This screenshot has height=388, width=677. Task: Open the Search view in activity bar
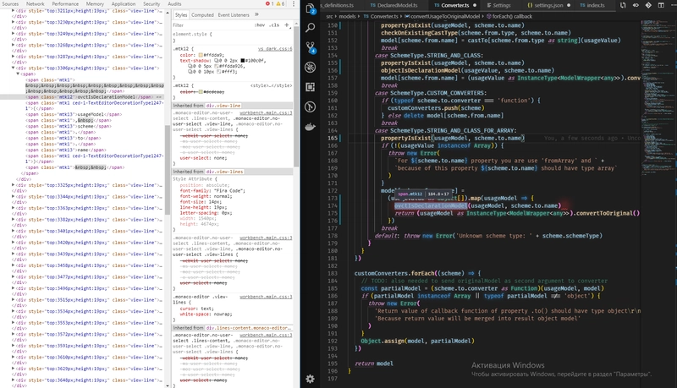pos(310,28)
